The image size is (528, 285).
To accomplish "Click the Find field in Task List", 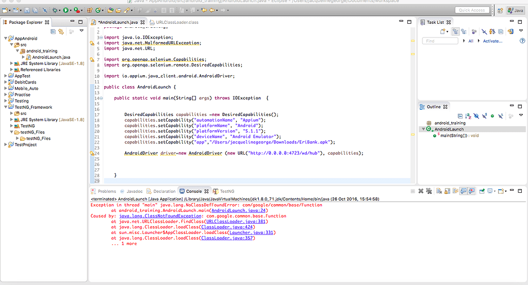I will coord(440,41).
